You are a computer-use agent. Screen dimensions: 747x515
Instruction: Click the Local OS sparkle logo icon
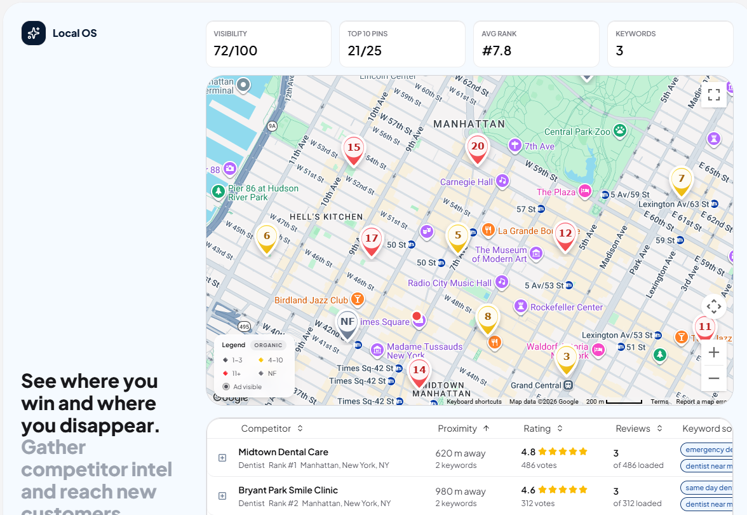(x=33, y=33)
